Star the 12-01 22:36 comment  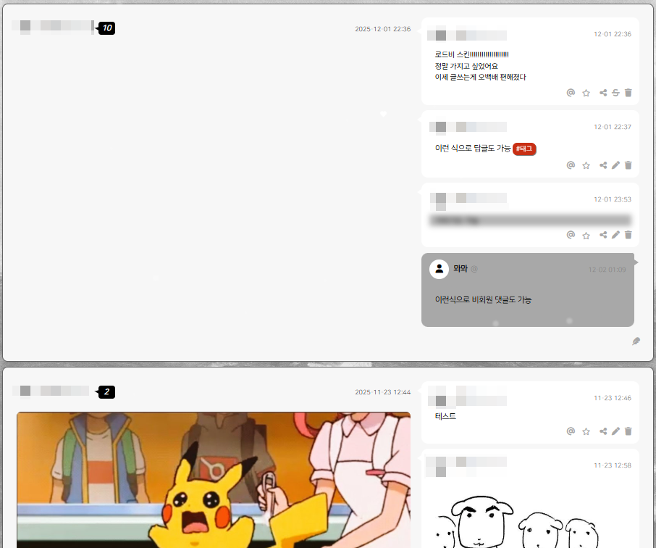pyautogui.click(x=586, y=93)
